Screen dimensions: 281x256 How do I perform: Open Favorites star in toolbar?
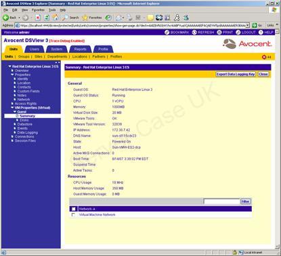85,18
